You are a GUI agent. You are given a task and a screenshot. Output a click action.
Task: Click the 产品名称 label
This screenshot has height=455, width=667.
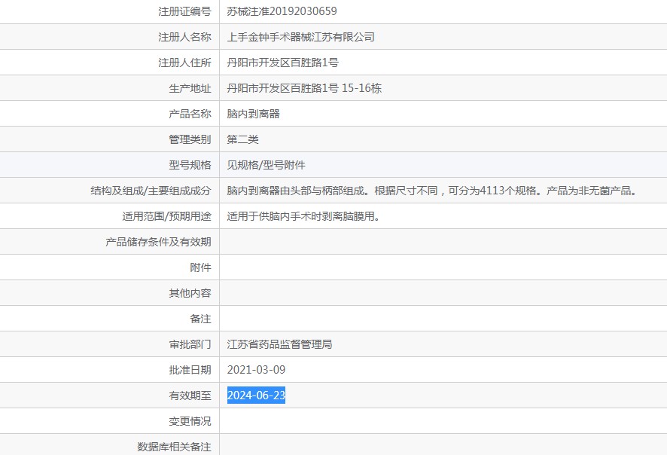tap(190, 114)
